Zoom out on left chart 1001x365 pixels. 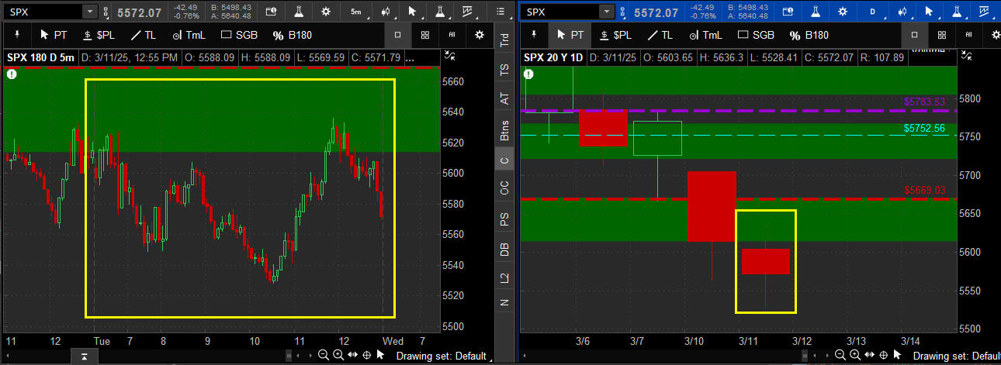pos(324,355)
